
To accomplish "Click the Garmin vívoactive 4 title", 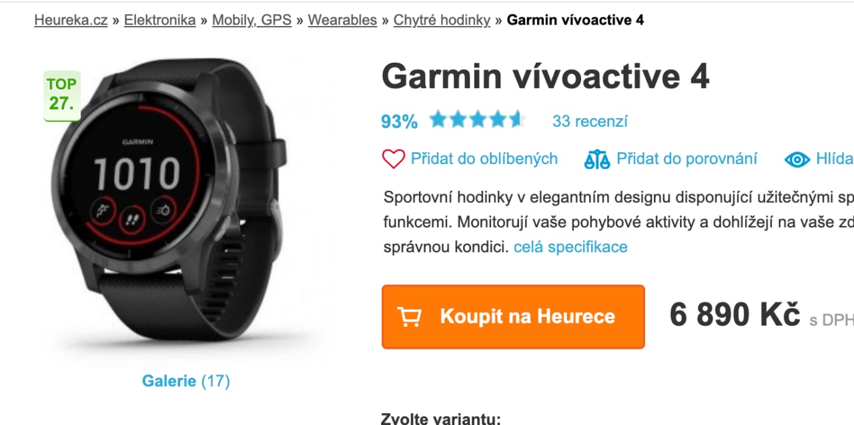I will (x=545, y=77).
